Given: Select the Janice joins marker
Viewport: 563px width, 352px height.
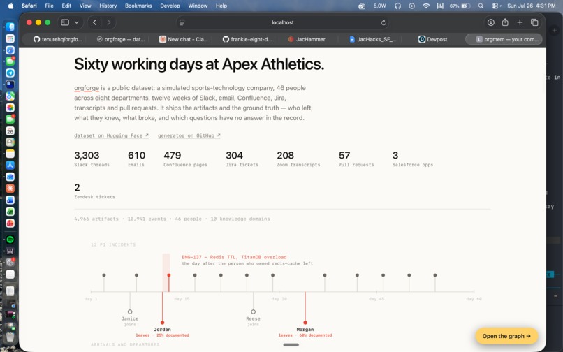Looking at the screenshot, I should coord(130,311).
